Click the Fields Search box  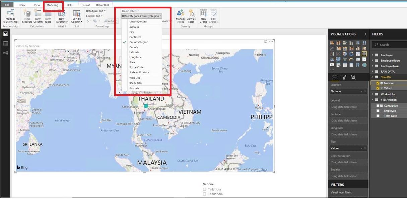point(389,44)
